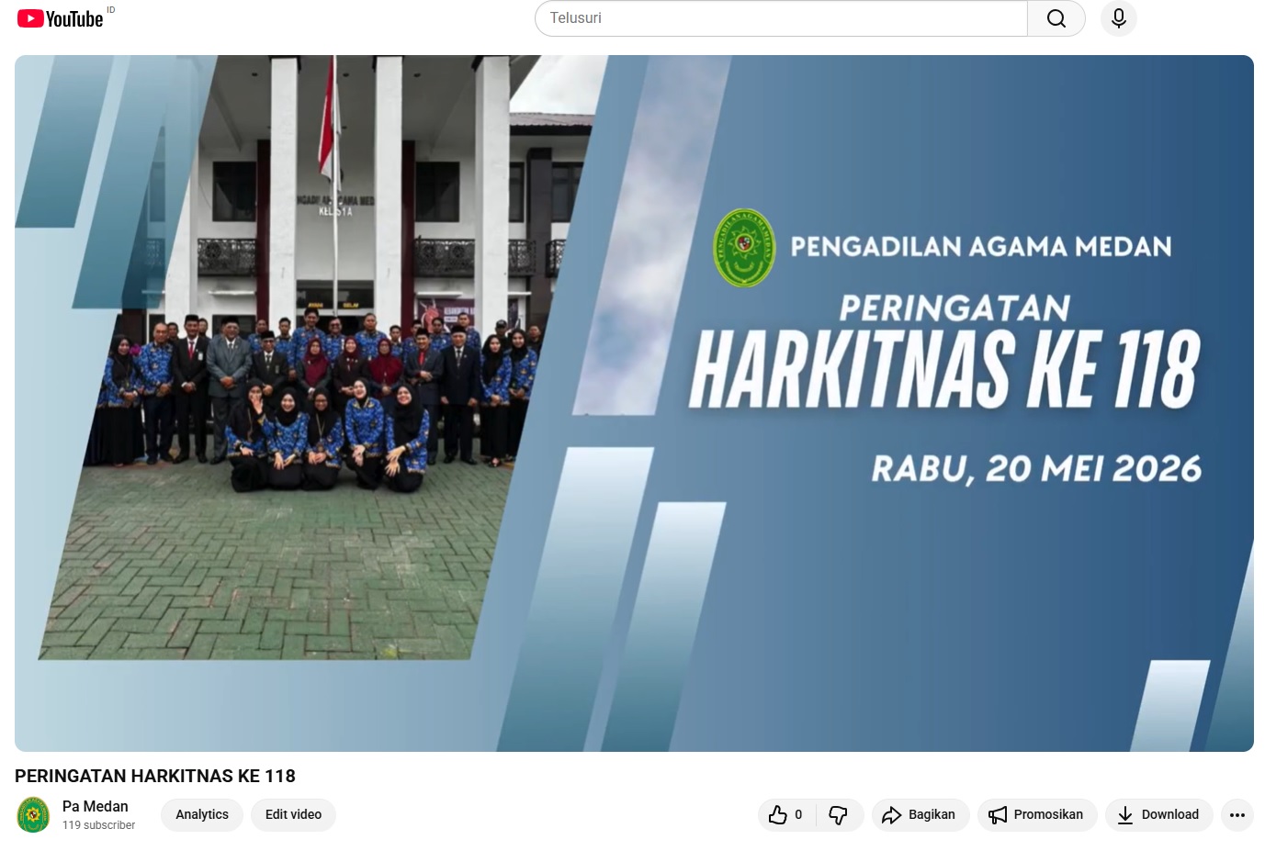Open the Pa Medan channel name
Image resolution: width=1265 pixels, height=851 pixels.
(96, 806)
